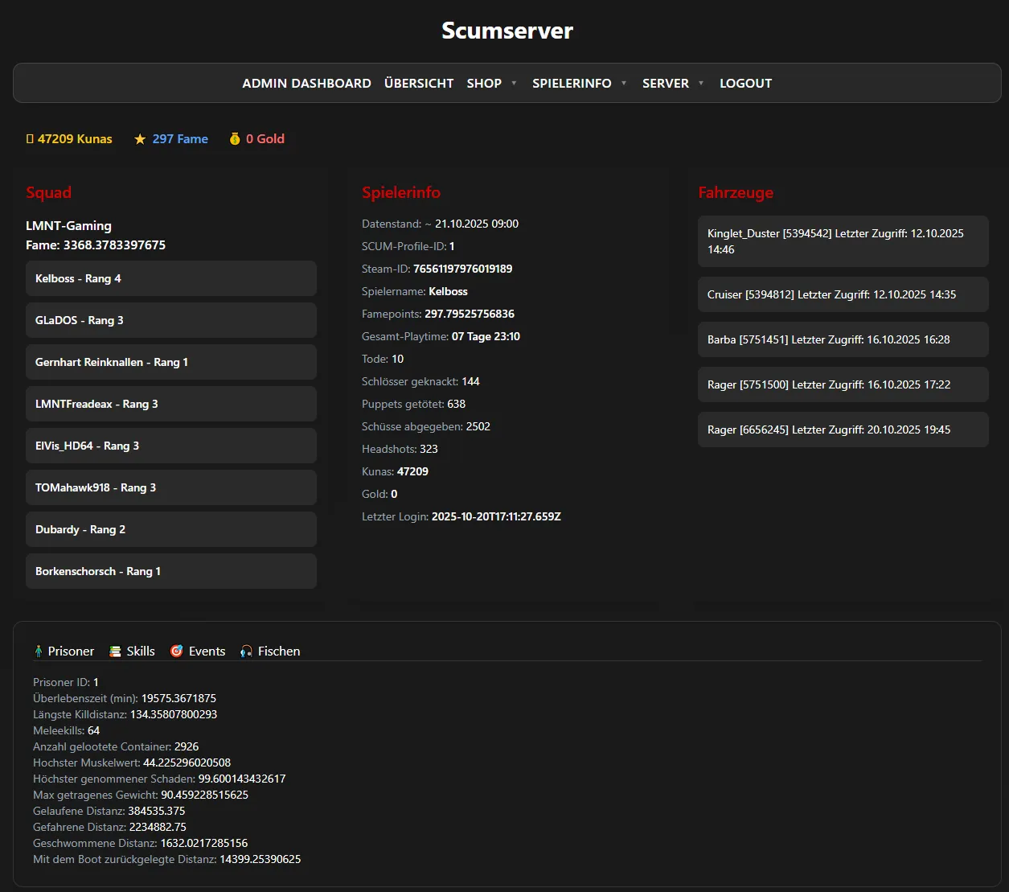1009x892 pixels.
Task: Select the Rager [6656245] vehicle entry
Action: point(843,430)
